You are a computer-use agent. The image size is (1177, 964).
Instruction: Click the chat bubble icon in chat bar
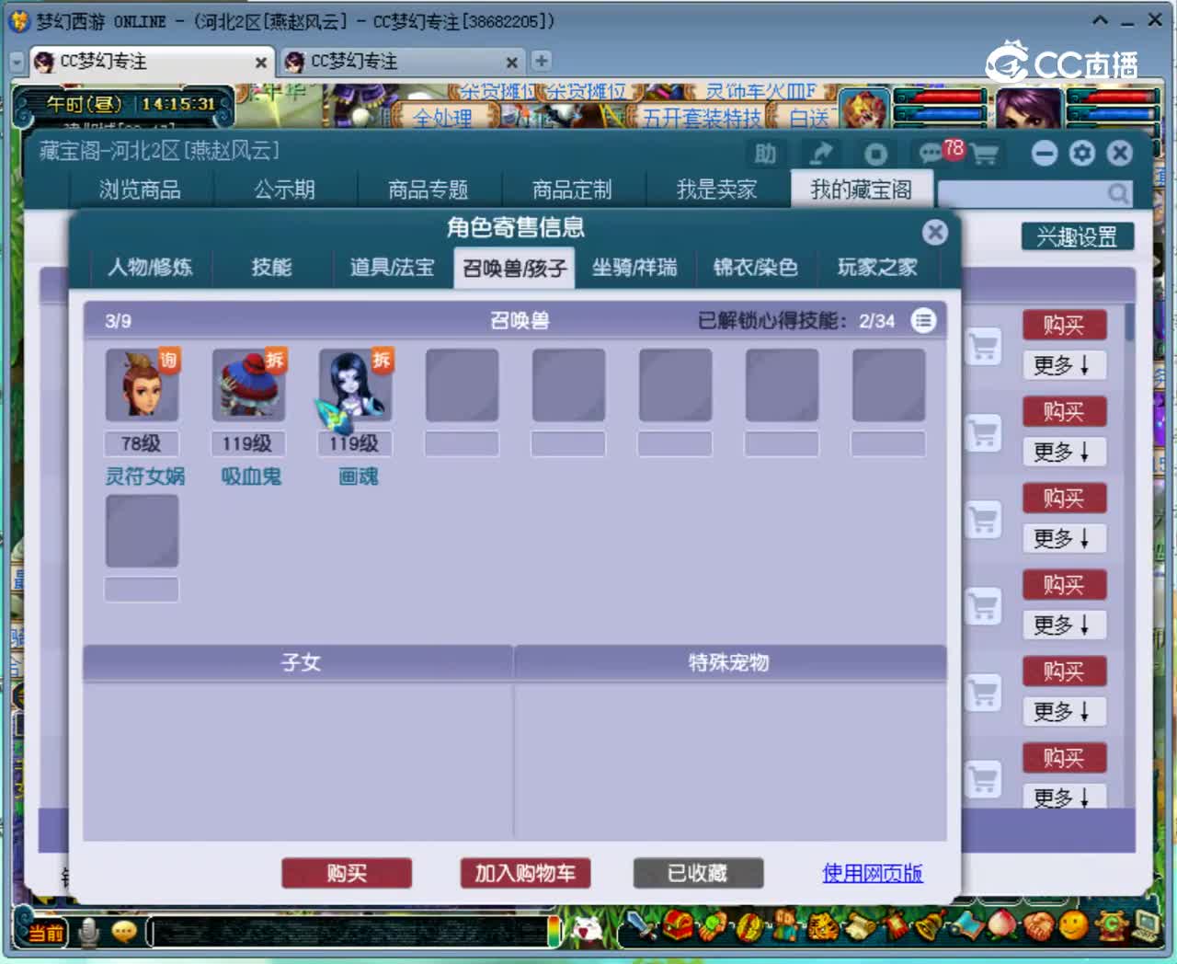tap(124, 932)
